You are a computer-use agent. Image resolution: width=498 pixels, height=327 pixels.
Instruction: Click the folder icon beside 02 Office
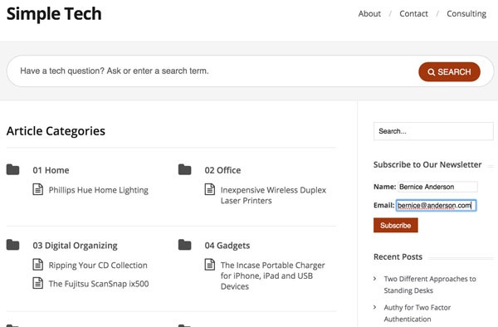click(184, 169)
